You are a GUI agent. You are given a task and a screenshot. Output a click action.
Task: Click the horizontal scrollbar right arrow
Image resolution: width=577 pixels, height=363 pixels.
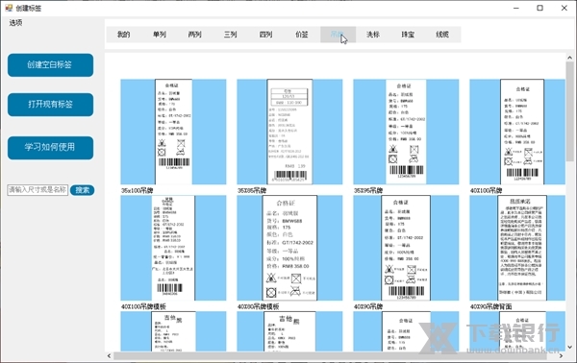(561, 355)
